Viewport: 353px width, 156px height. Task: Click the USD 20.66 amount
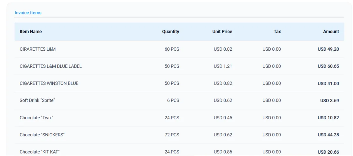tap(328, 152)
